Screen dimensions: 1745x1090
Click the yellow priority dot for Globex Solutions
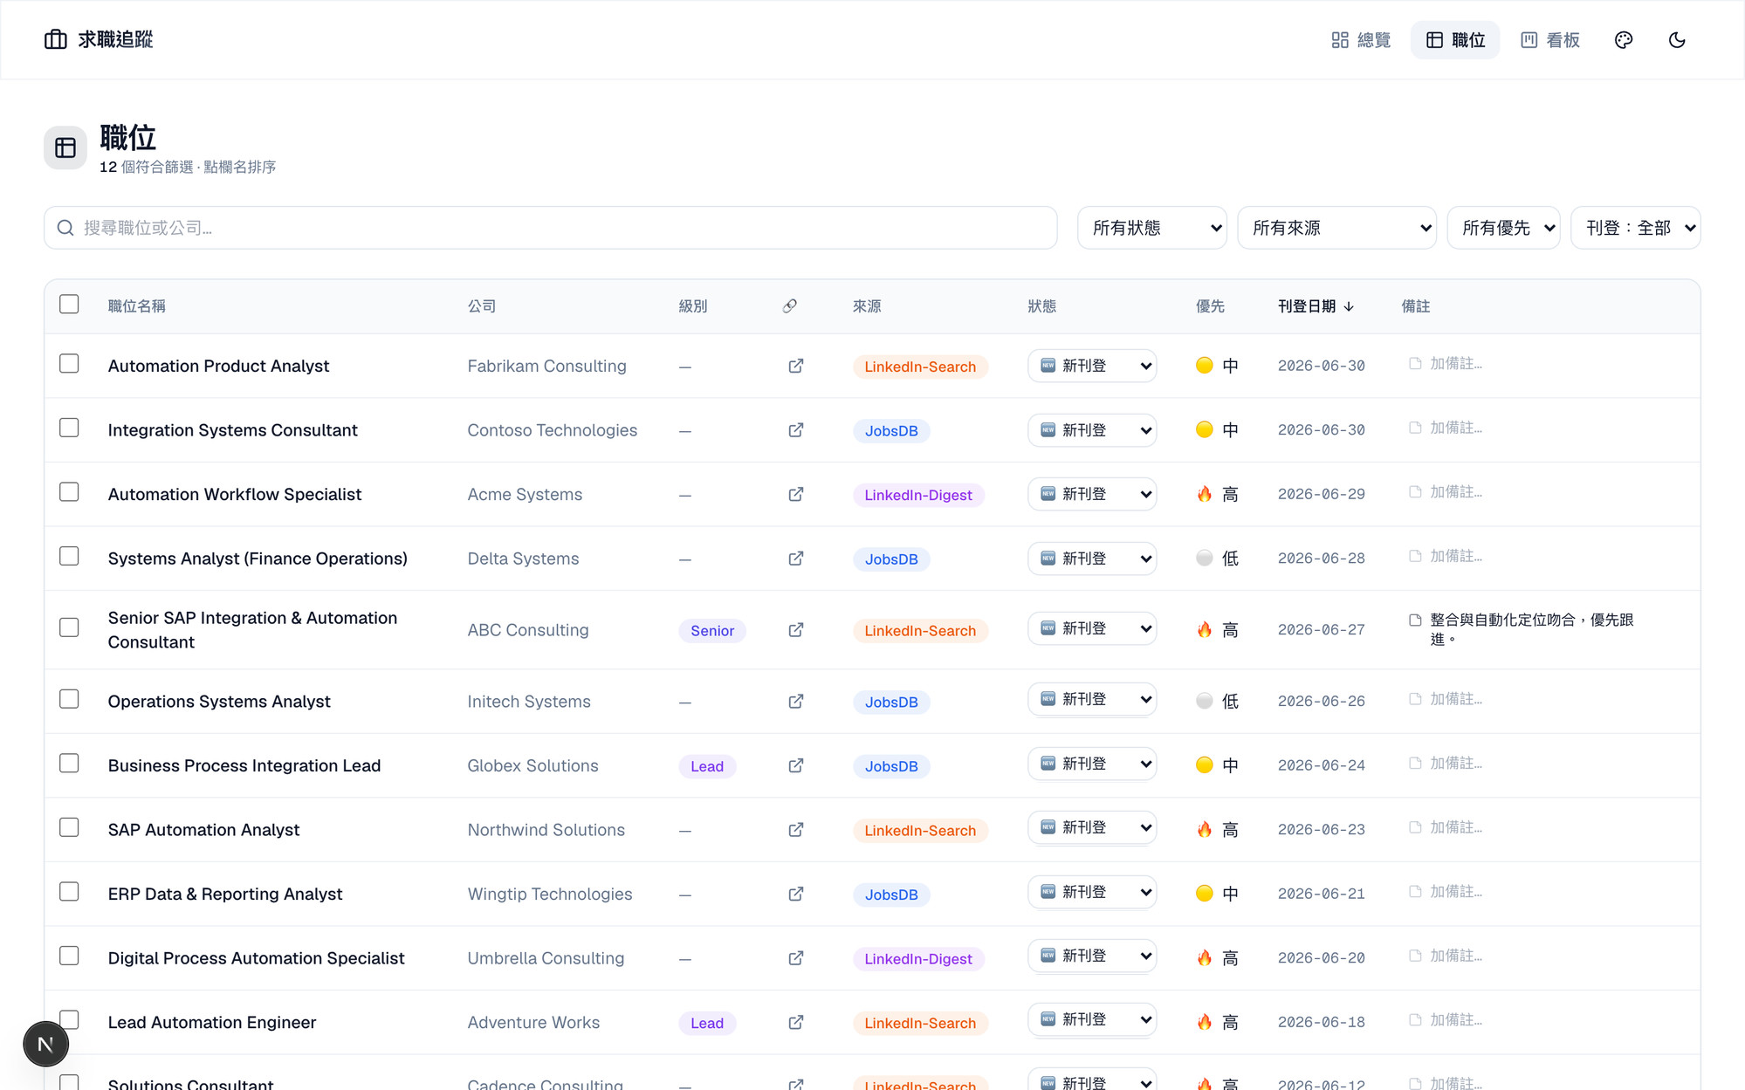click(x=1205, y=764)
